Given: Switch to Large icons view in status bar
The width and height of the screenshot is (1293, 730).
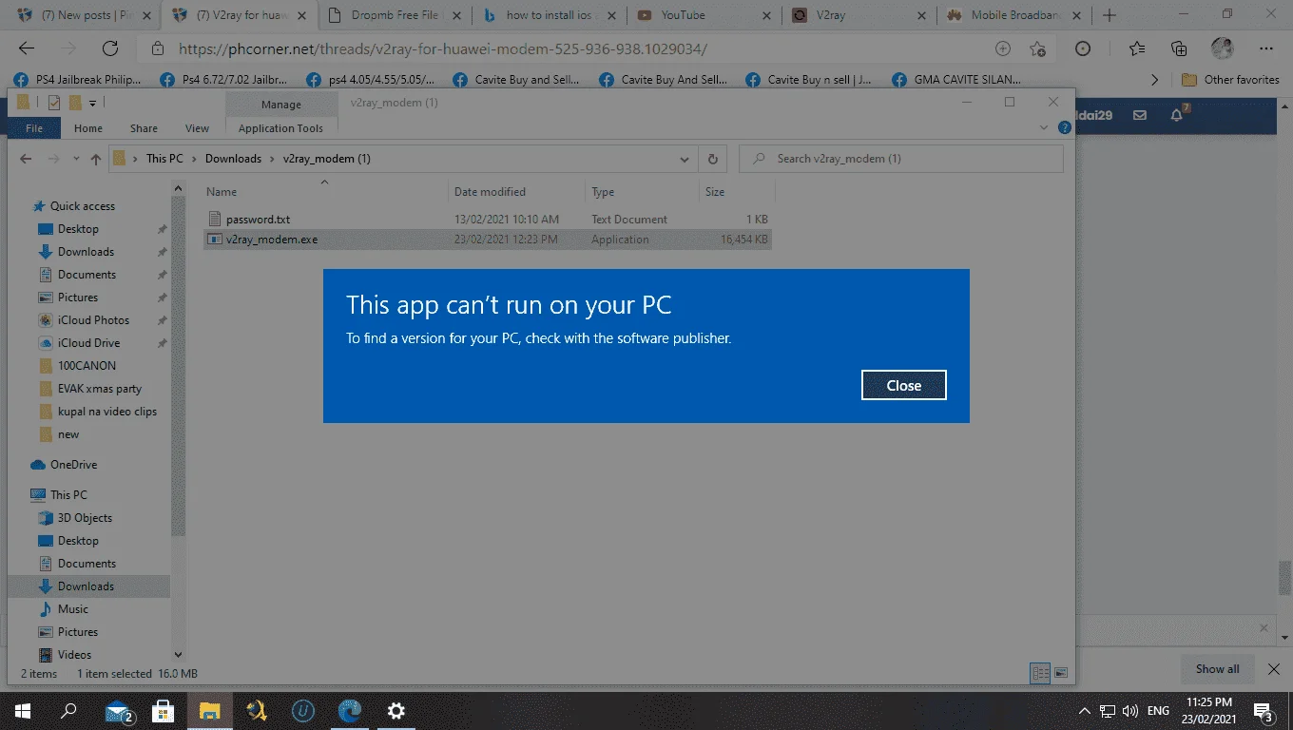Looking at the screenshot, I should click(x=1060, y=673).
